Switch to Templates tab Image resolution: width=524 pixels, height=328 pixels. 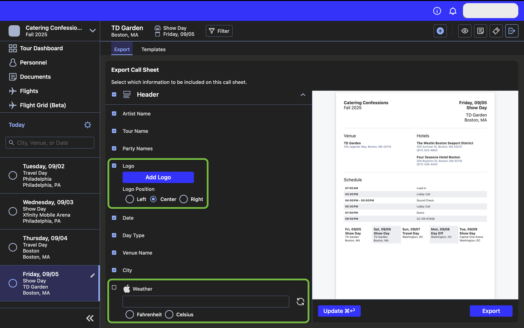click(x=154, y=49)
